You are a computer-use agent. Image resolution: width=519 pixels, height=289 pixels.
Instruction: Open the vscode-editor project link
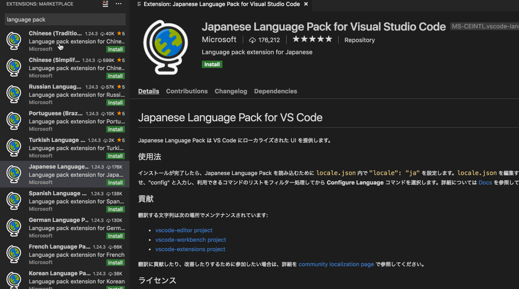pos(184,230)
